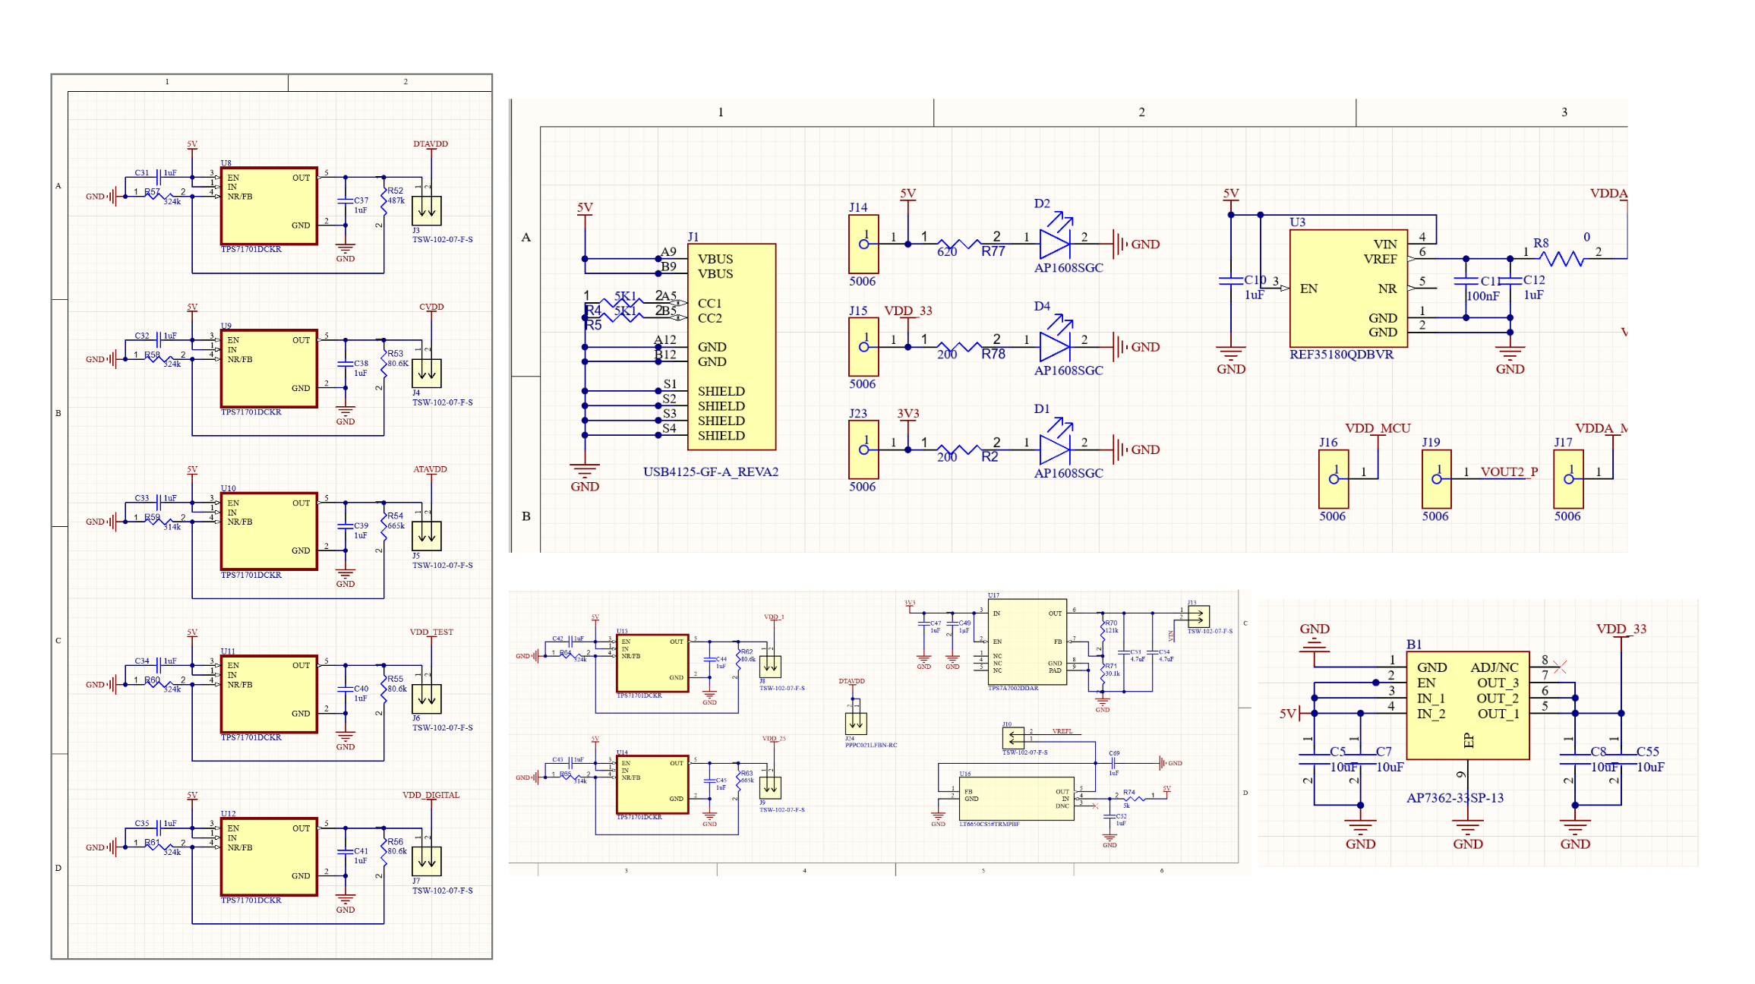
Task: Select the U3 REF35180QDBVR component body
Action: click(x=1348, y=289)
